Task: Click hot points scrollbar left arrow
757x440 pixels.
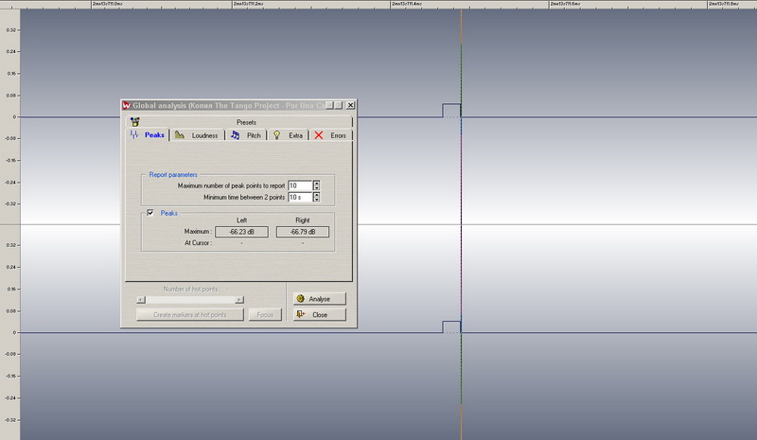Action: point(140,300)
